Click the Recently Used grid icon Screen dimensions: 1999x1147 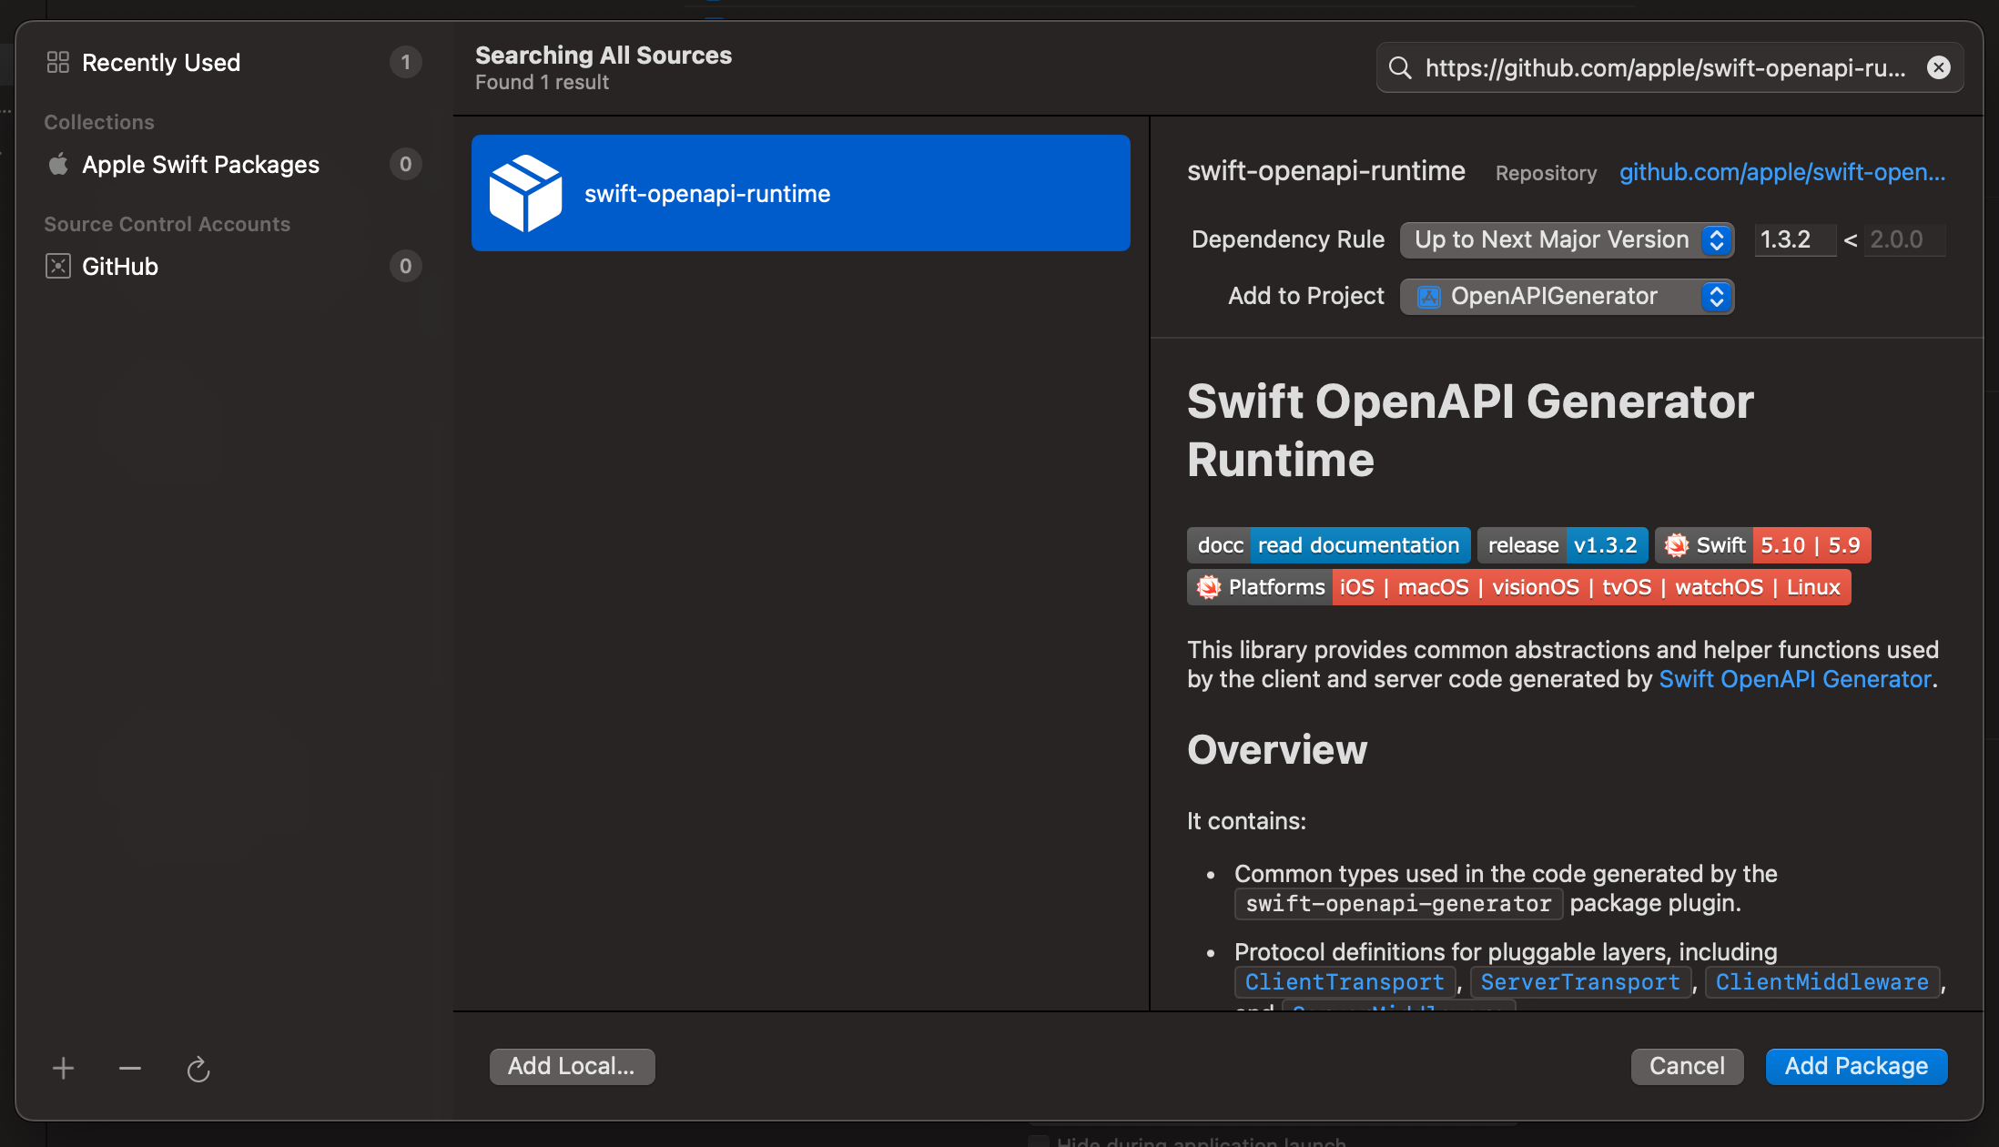coord(57,62)
